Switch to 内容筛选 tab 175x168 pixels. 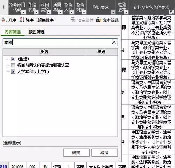13,32
